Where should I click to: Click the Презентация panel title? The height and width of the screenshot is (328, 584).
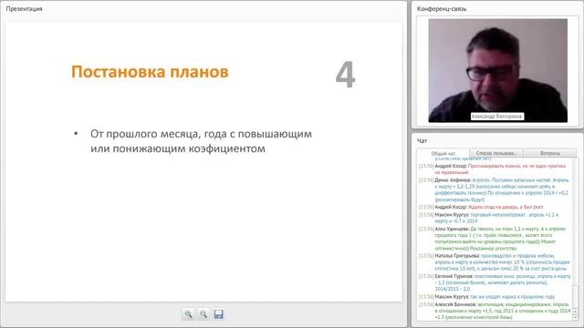25,8
